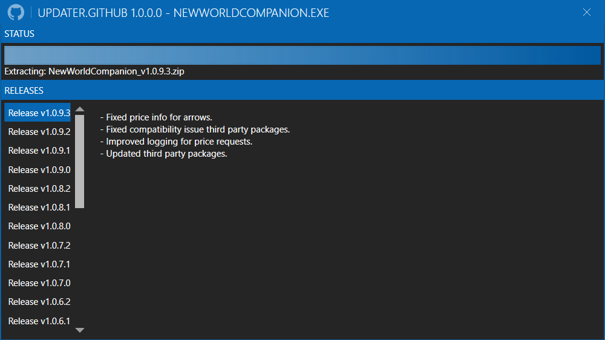Select Release v1.0.7.0 in the list
The height and width of the screenshot is (340, 605).
pyautogui.click(x=38, y=283)
